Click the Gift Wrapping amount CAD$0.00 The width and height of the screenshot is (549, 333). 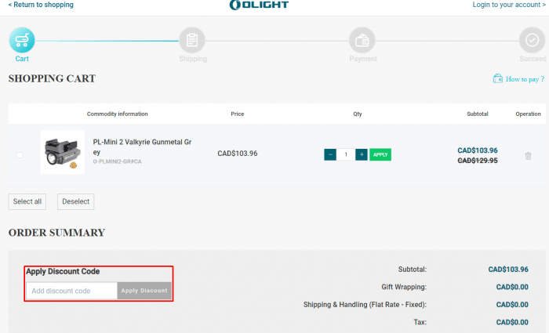coord(512,288)
